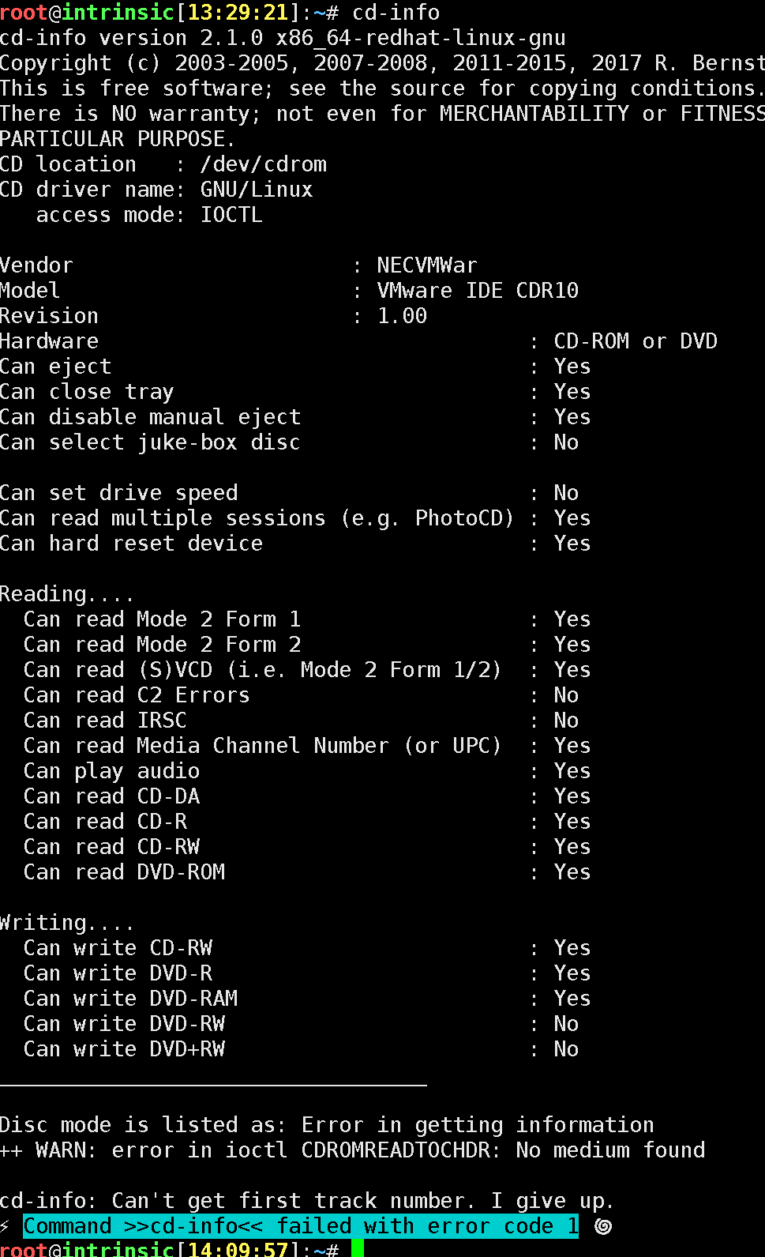Click 'Yes' value for Can write DVD-RAM
The height and width of the screenshot is (1257, 765).
[572, 999]
